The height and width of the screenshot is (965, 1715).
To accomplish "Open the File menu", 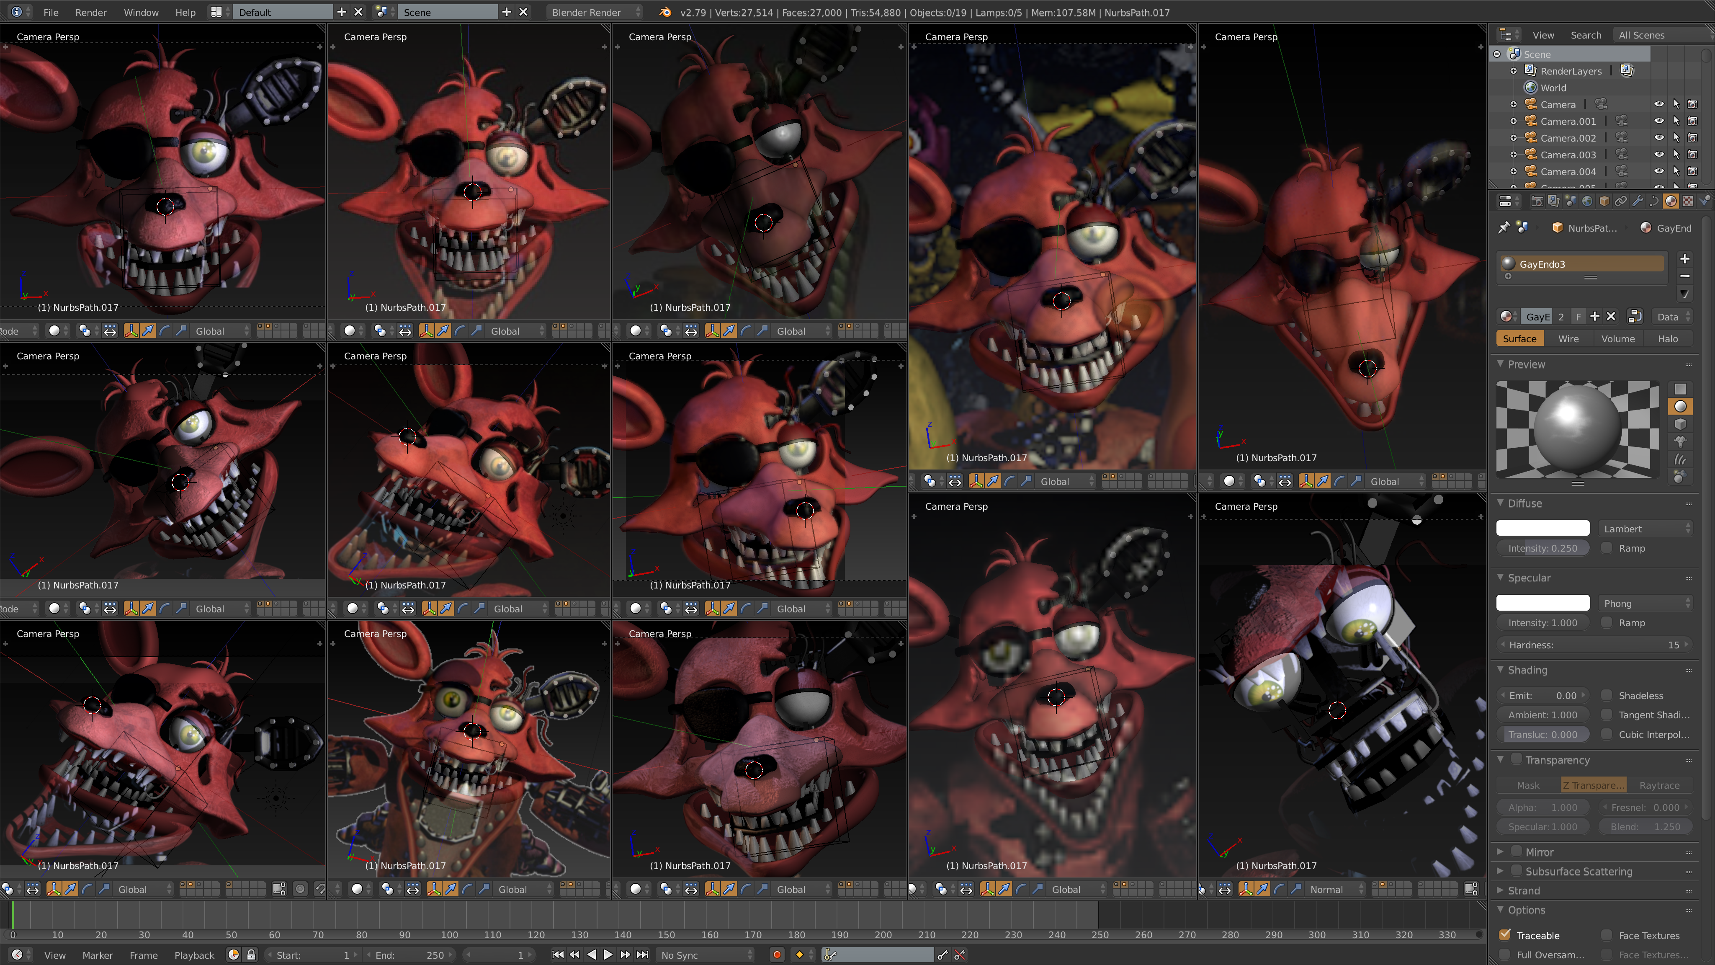I will (x=51, y=12).
